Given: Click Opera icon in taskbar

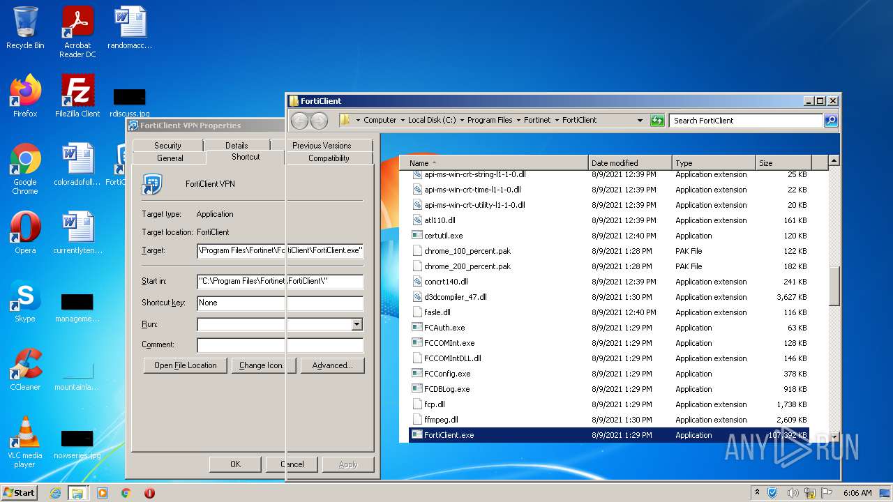Looking at the screenshot, I should (149, 493).
